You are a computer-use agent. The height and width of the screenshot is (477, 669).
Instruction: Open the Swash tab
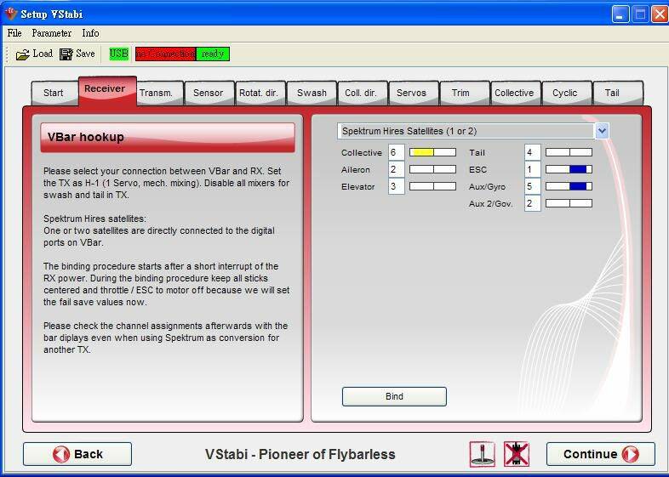(312, 93)
